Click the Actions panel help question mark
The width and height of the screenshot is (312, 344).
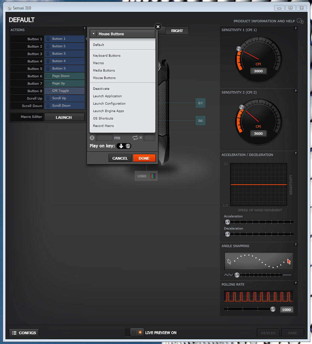85,28
